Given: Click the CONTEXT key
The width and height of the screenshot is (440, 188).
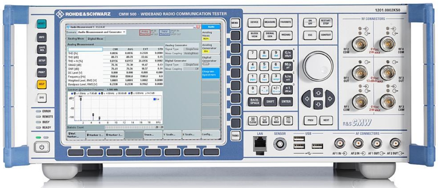Looking at the screenshot, I should 325,35.
